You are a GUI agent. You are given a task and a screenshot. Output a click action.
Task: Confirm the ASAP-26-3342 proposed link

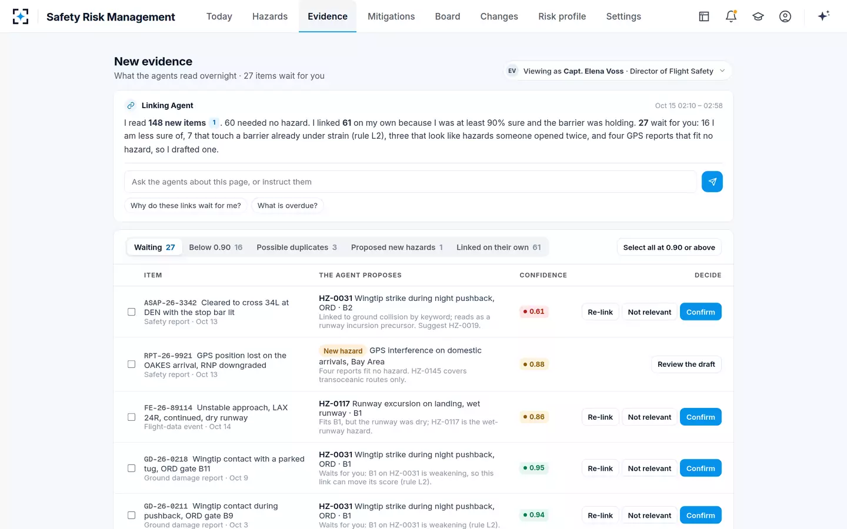click(x=701, y=312)
